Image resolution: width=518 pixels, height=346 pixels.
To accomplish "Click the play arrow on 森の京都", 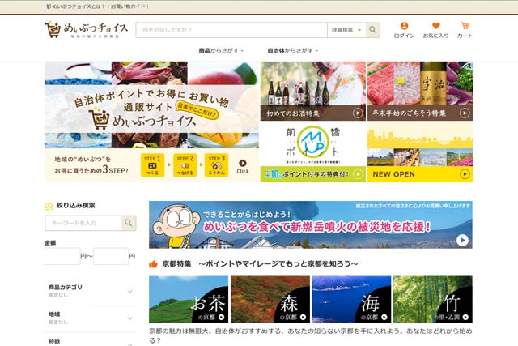I will [x=303, y=317].
